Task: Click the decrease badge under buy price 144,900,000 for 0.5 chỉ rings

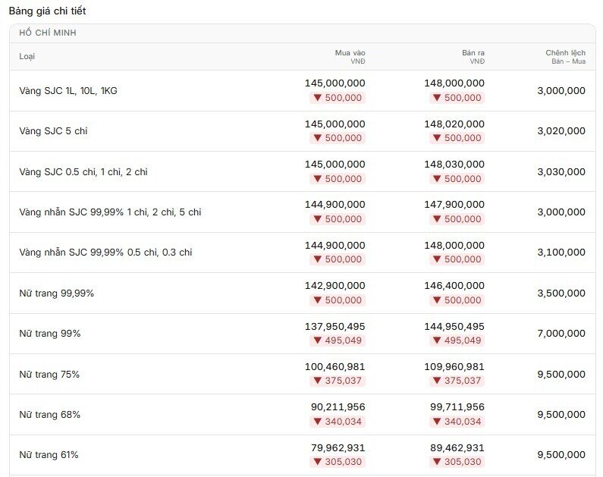Action: click(338, 259)
